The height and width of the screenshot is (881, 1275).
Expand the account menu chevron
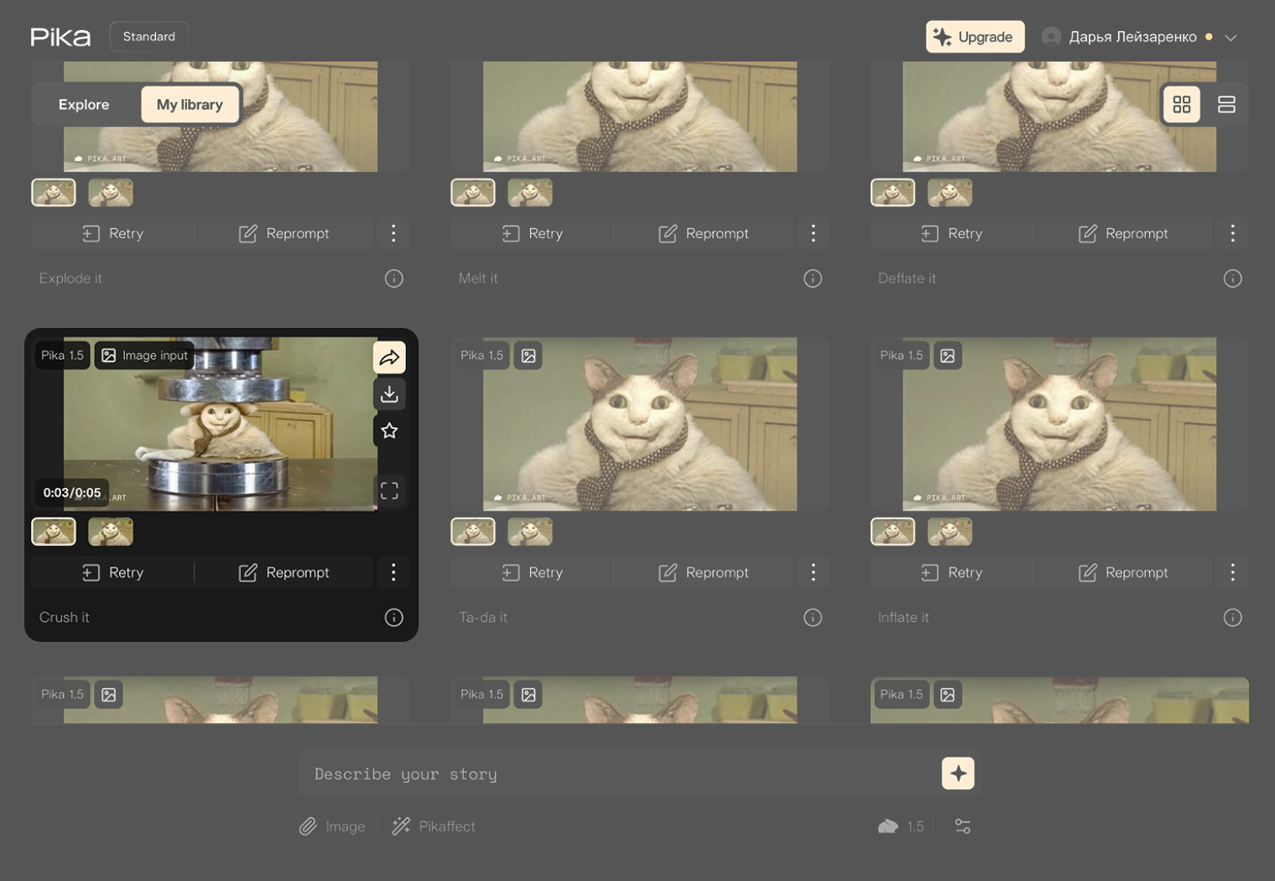tap(1231, 38)
